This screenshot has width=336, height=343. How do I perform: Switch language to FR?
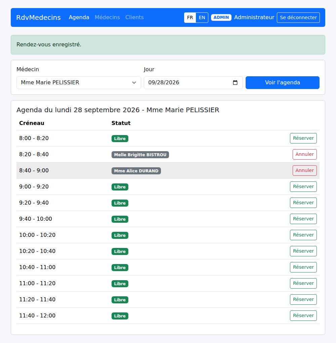tap(190, 17)
